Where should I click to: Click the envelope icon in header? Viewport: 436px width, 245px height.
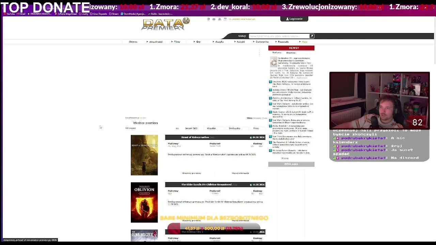pyautogui.click(x=214, y=19)
